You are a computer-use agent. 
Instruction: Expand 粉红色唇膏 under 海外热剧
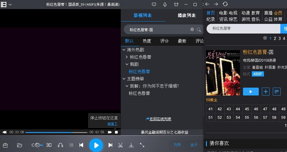pyautogui.click(x=127, y=57)
